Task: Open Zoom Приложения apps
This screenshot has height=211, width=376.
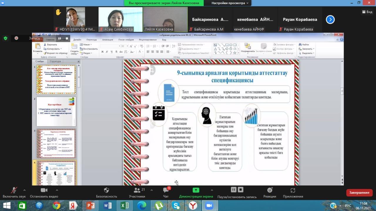Action: click(293, 193)
